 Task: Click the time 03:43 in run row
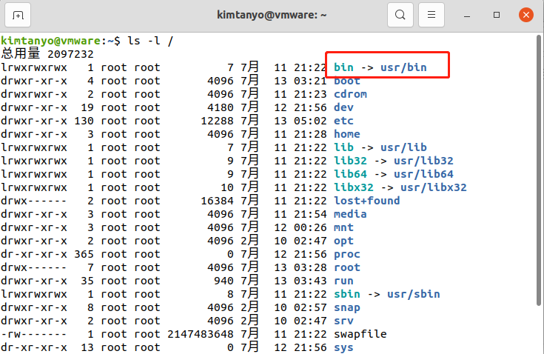pos(311,281)
